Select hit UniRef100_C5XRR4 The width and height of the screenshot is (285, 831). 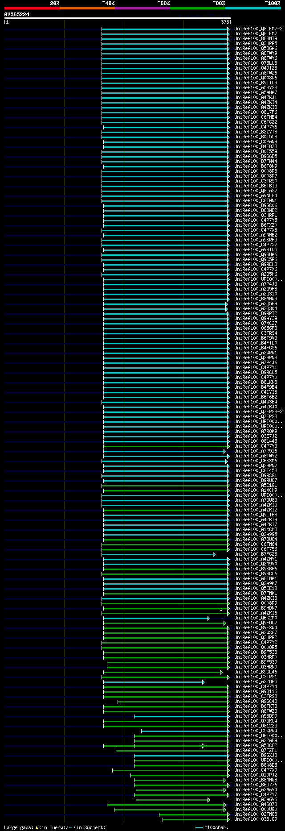pos(256,731)
